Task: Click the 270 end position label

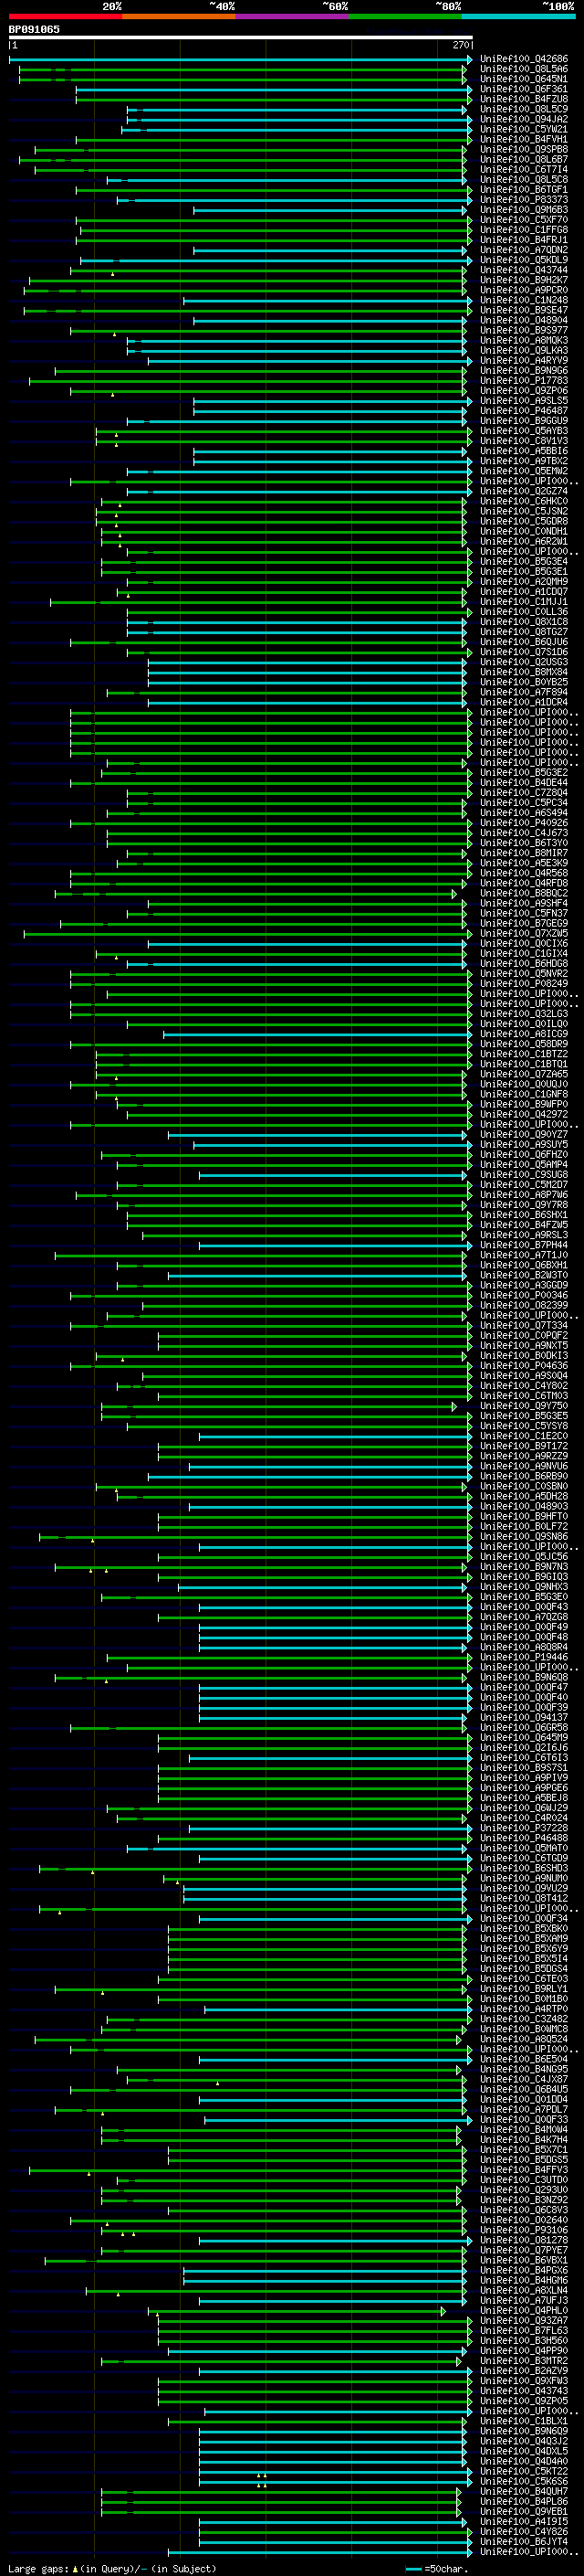Action: [x=461, y=45]
